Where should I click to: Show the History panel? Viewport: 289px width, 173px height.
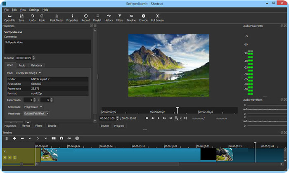pos(109,18)
